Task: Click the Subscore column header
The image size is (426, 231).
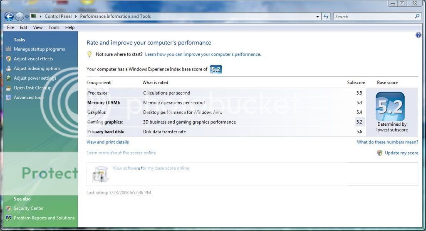Action: (356, 83)
